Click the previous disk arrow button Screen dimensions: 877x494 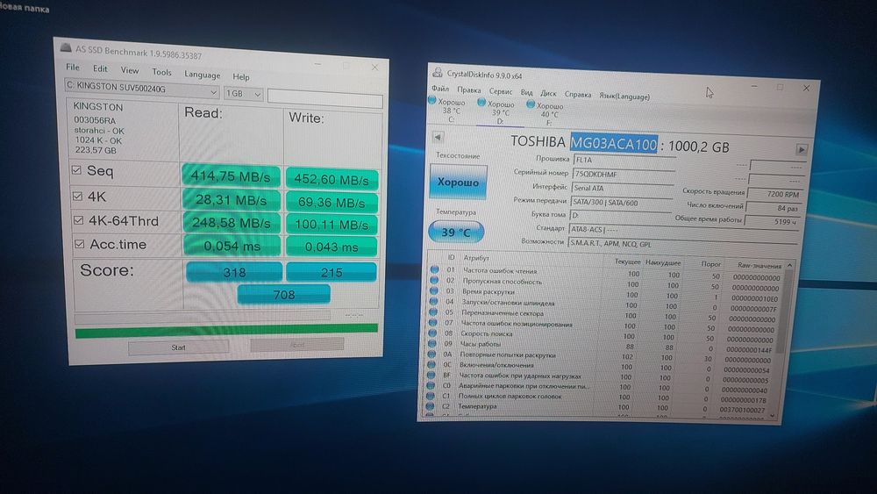[x=438, y=137]
